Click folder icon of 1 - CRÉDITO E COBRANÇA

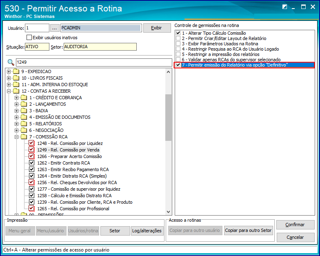pyautogui.click(x=24, y=98)
